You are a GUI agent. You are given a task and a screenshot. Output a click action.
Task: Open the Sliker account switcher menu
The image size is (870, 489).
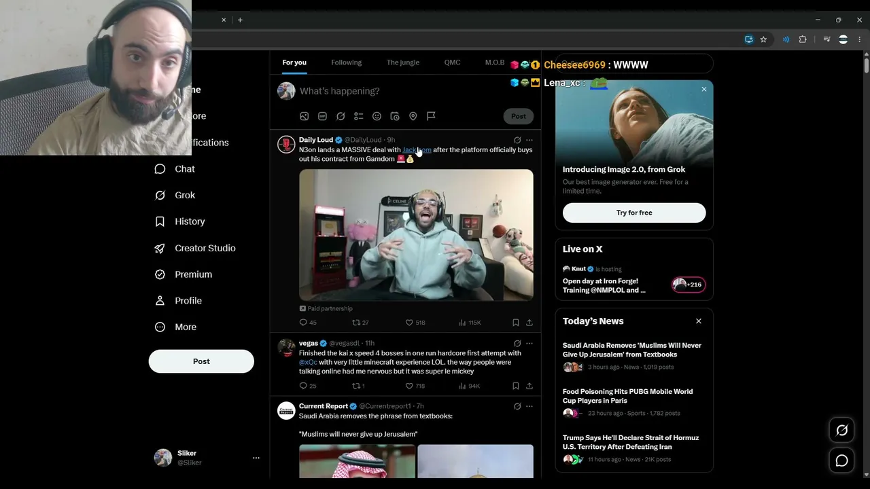click(256, 458)
